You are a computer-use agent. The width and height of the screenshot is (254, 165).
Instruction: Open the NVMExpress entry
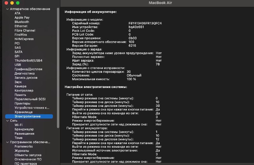pos(24,39)
